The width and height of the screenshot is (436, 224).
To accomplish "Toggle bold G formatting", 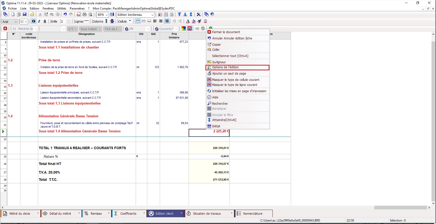I will pos(34,21).
